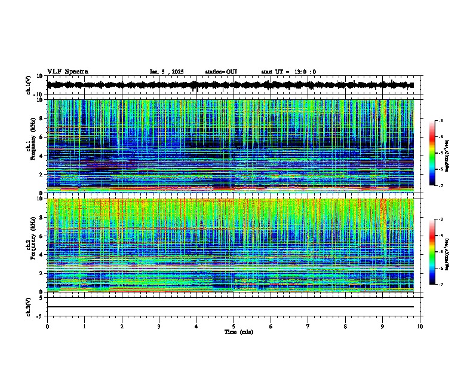This screenshot has width=473, height=366.
Task: Click the 'VLF Spectra' plot title
Action: coord(67,72)
